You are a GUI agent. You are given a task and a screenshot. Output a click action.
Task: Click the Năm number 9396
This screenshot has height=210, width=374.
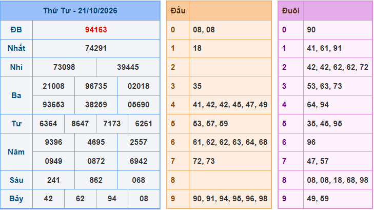click(53, 142)
